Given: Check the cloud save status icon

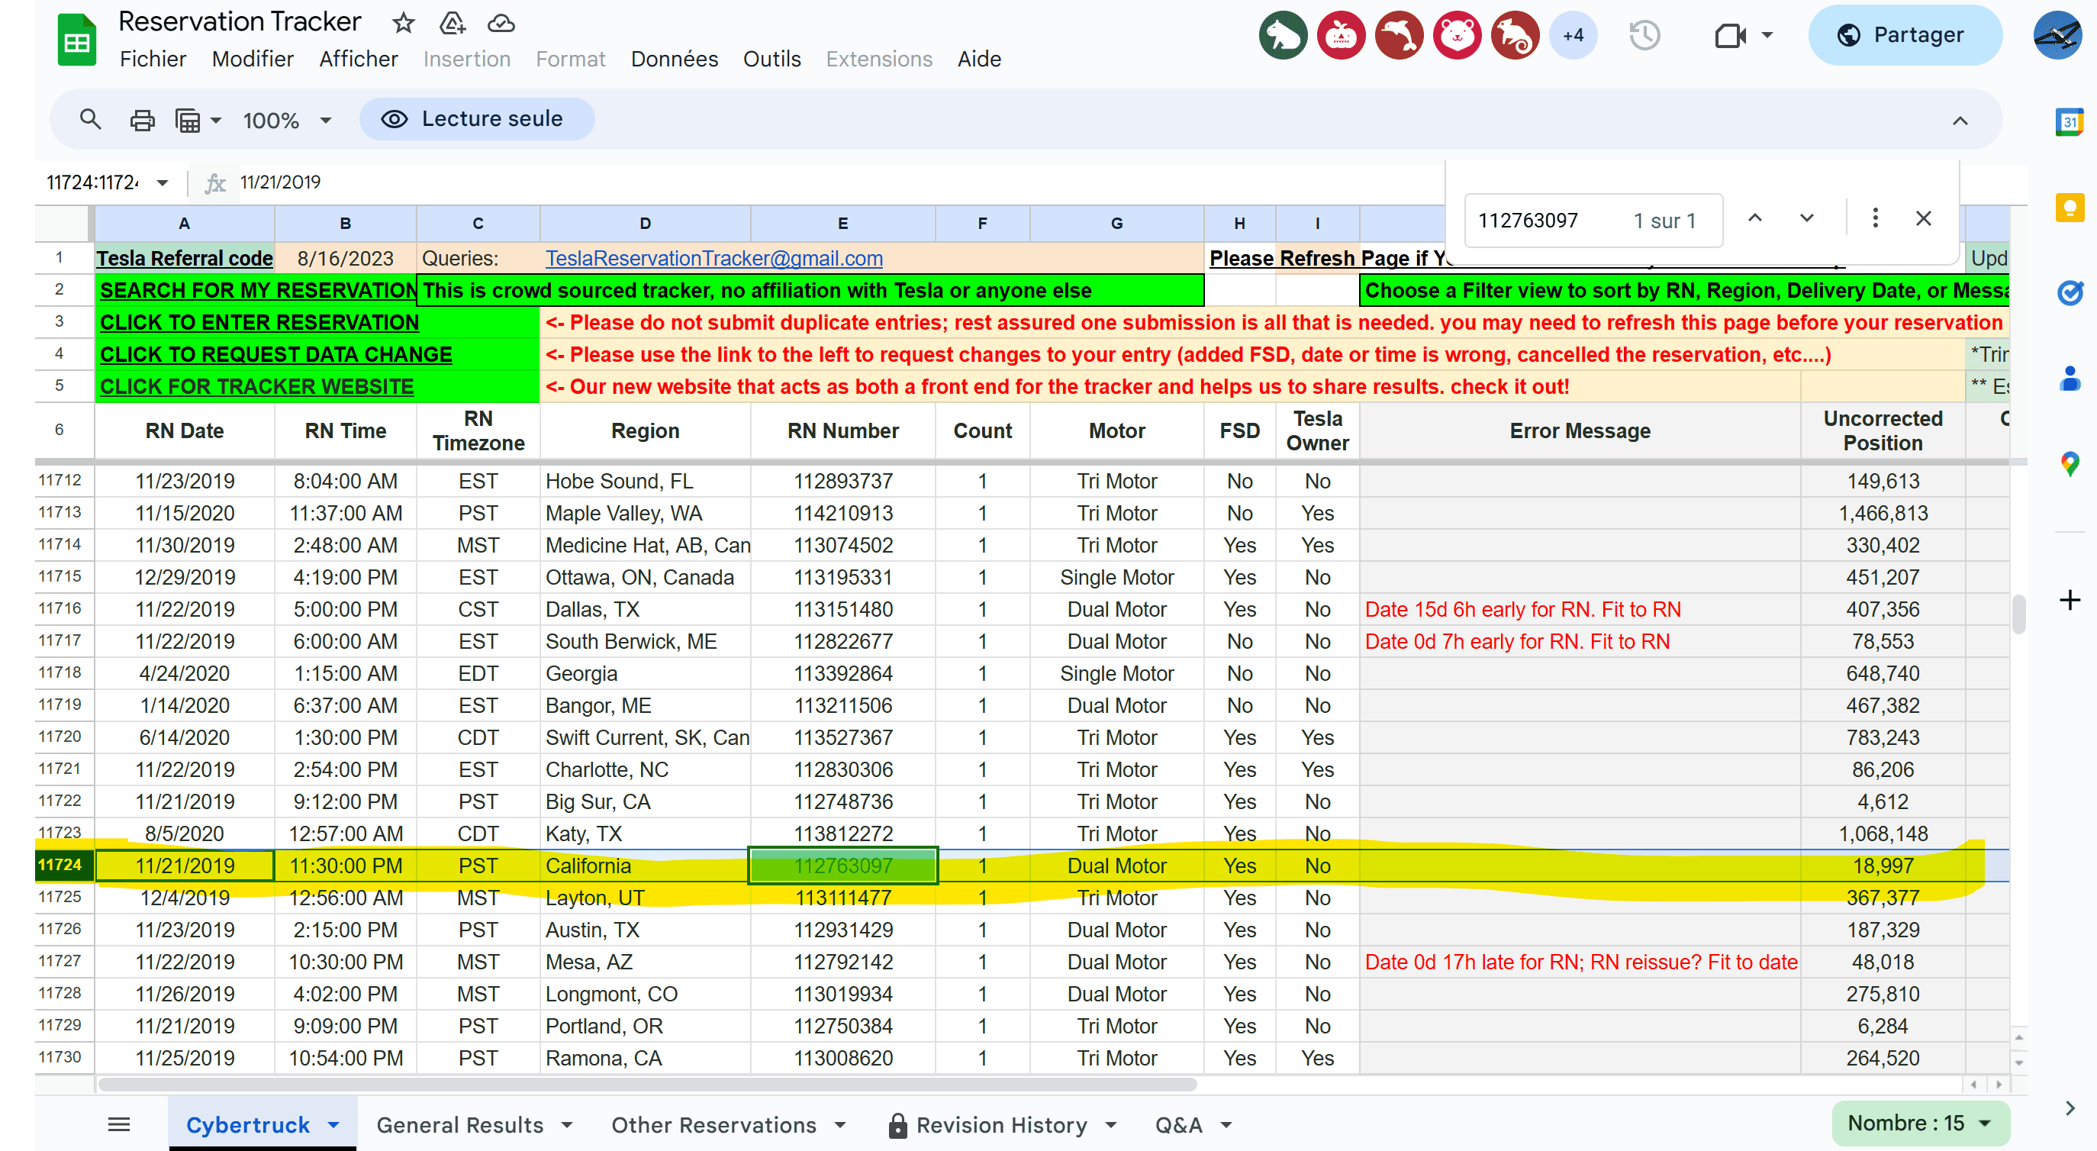Looking at the screenshot, I should [501, 23].
